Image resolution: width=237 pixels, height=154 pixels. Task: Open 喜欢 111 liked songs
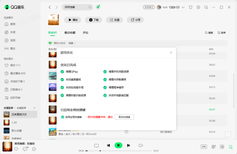tap(12, 65)
